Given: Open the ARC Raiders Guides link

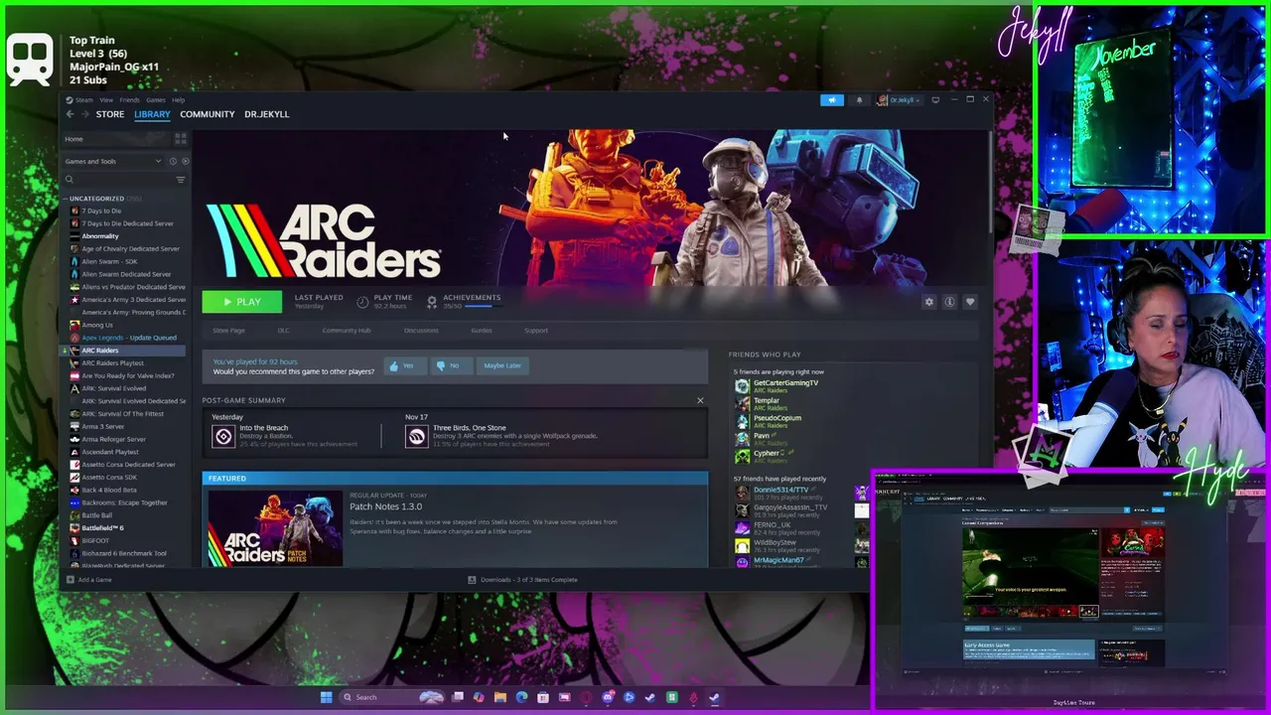Looking at the screenshot, I should [x=482, y=331].
